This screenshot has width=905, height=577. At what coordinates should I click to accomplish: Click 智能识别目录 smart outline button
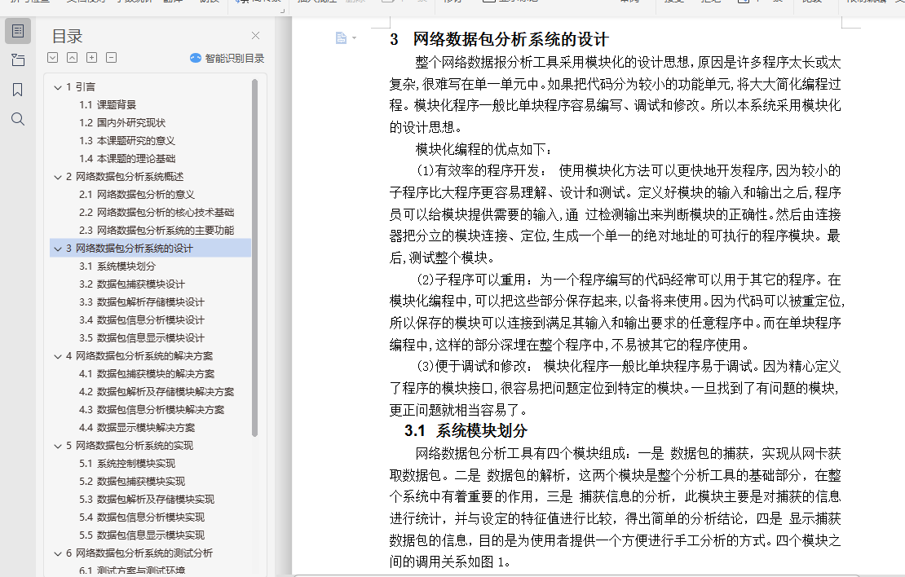227,59
